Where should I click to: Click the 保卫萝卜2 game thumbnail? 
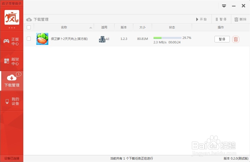coord(42,39)
